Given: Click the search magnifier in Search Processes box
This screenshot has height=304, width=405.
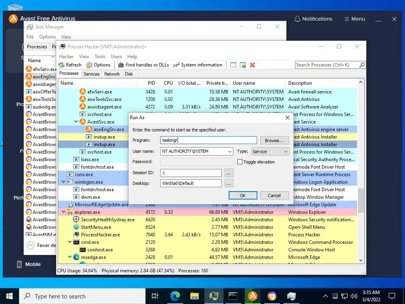Looking at the screenshot, I should [x=362, y=65].
